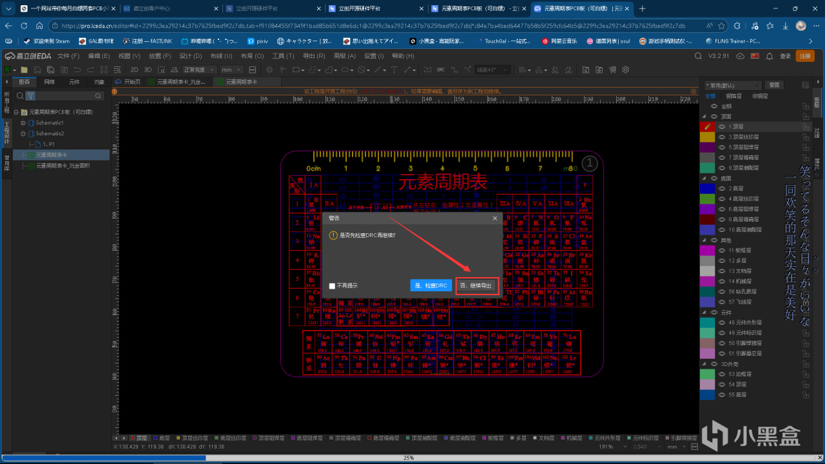
Task: Hide the 2 底层 layer
Action: coord(722,188)
